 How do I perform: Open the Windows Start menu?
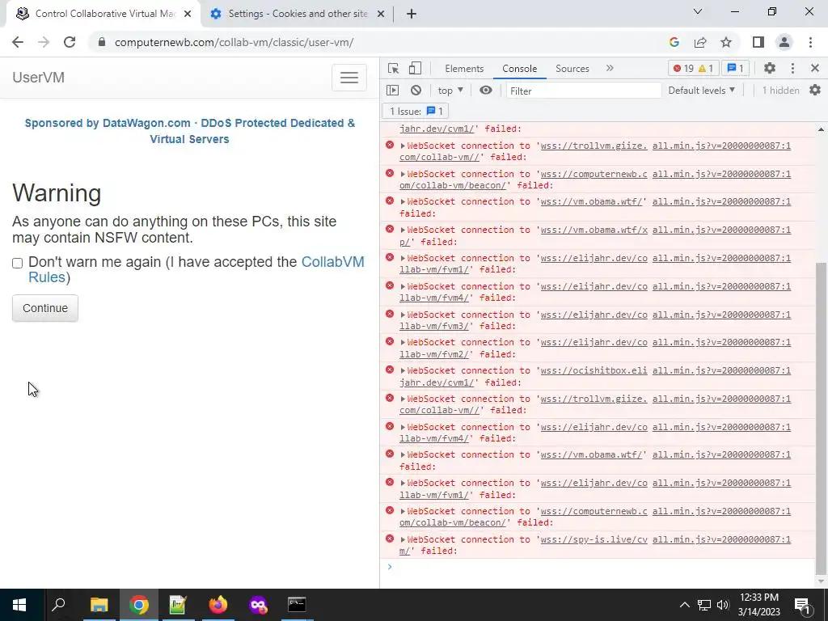19,605
